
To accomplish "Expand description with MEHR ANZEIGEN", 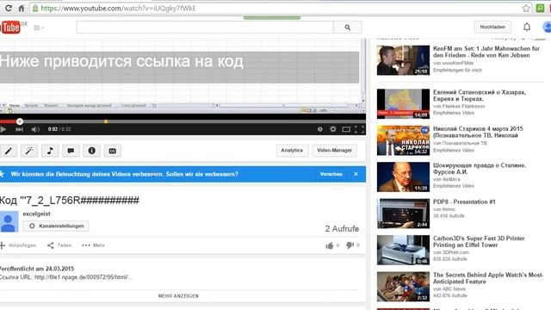I will pyautogui.click(x=178, y=296).
